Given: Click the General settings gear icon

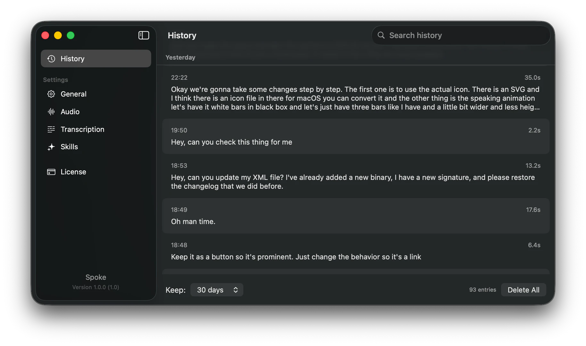Looking at the screenshot, I should [51, 94].
